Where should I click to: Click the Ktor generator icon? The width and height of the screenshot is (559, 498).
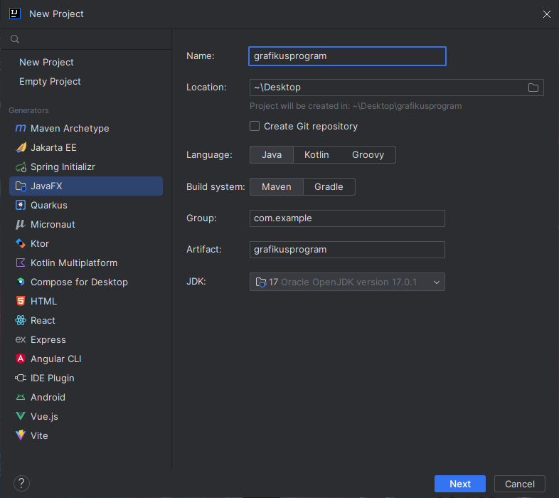pyautogui.click(x=21, y=244)
